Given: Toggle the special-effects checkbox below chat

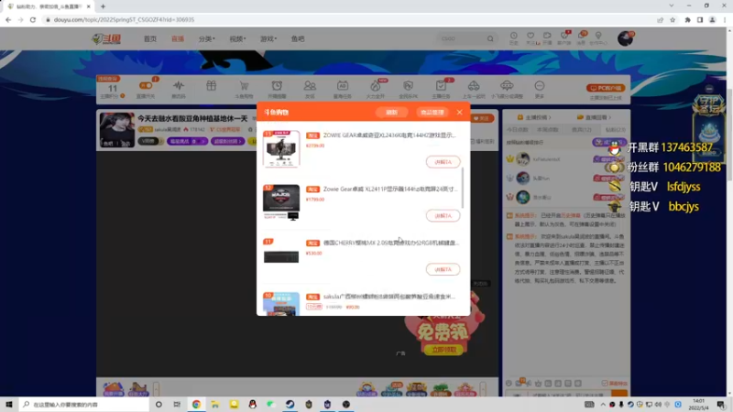Looking at the screenshot, I should [x=605, y=383].
